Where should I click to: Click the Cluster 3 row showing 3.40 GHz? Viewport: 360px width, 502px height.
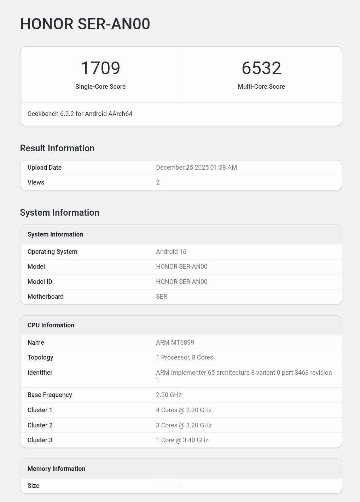tap(182, 440)
